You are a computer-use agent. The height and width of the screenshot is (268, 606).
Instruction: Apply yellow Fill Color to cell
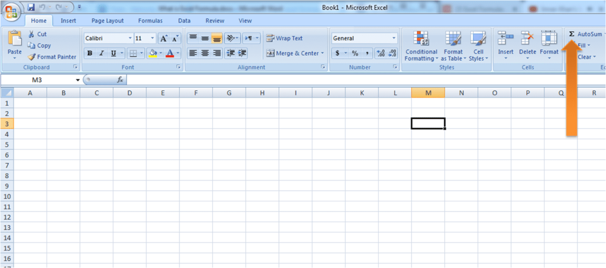[153, 53]
